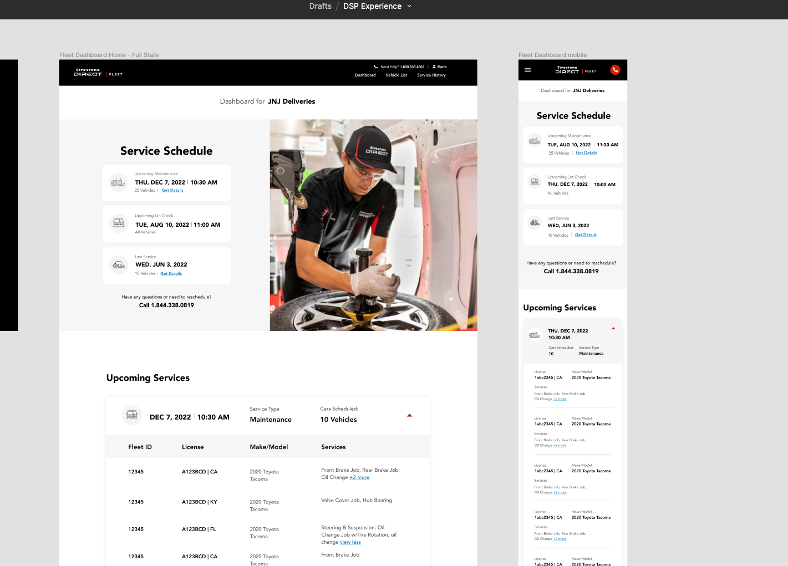Collapse the DEC 7, 2022 accordion with red caret
This screenshot has height=566, width=788.
[410, 415]
